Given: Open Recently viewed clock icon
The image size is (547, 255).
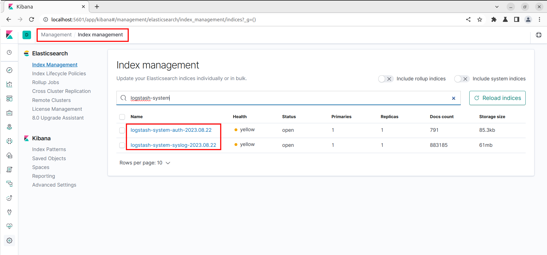Looking at the screenshot, I should pos(9,53).
